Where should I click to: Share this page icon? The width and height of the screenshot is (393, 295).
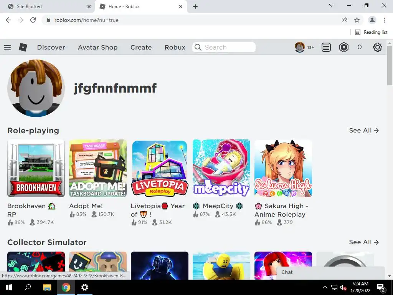coord(344,20)
